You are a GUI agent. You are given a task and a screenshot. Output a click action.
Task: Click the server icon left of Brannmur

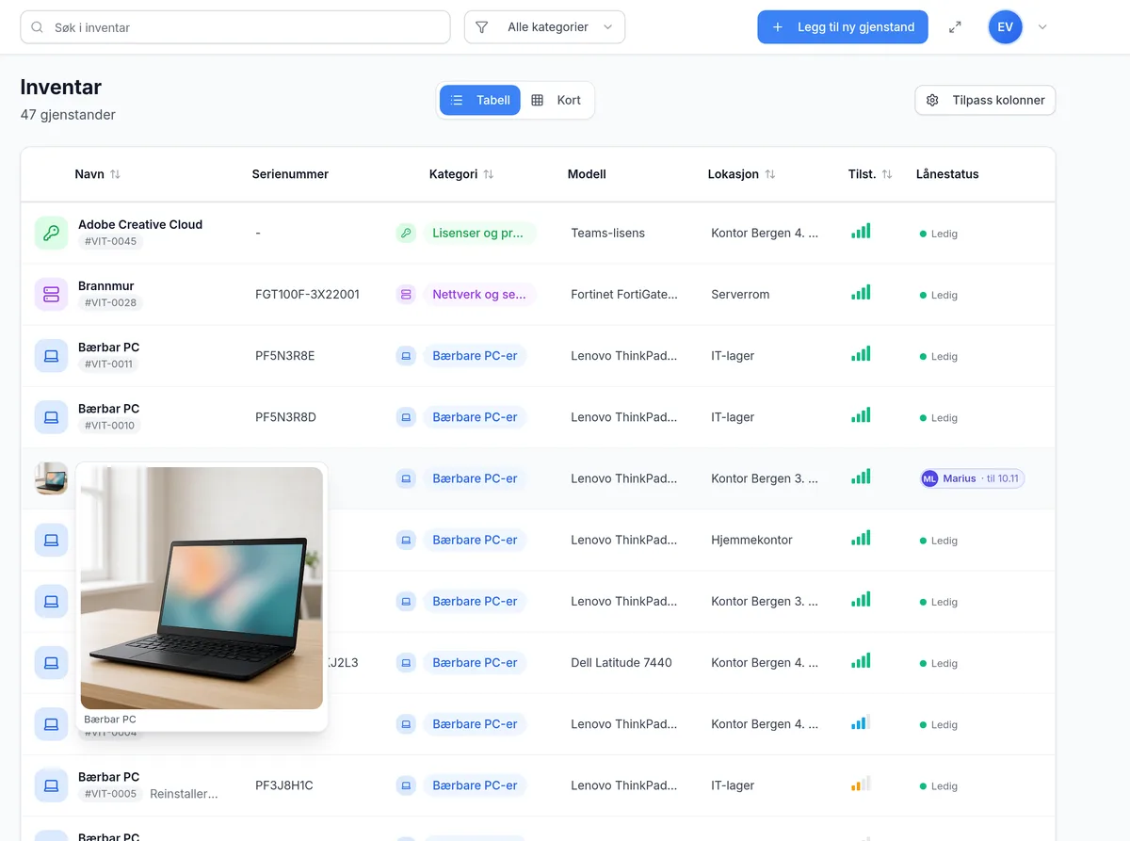click(51, 294)
